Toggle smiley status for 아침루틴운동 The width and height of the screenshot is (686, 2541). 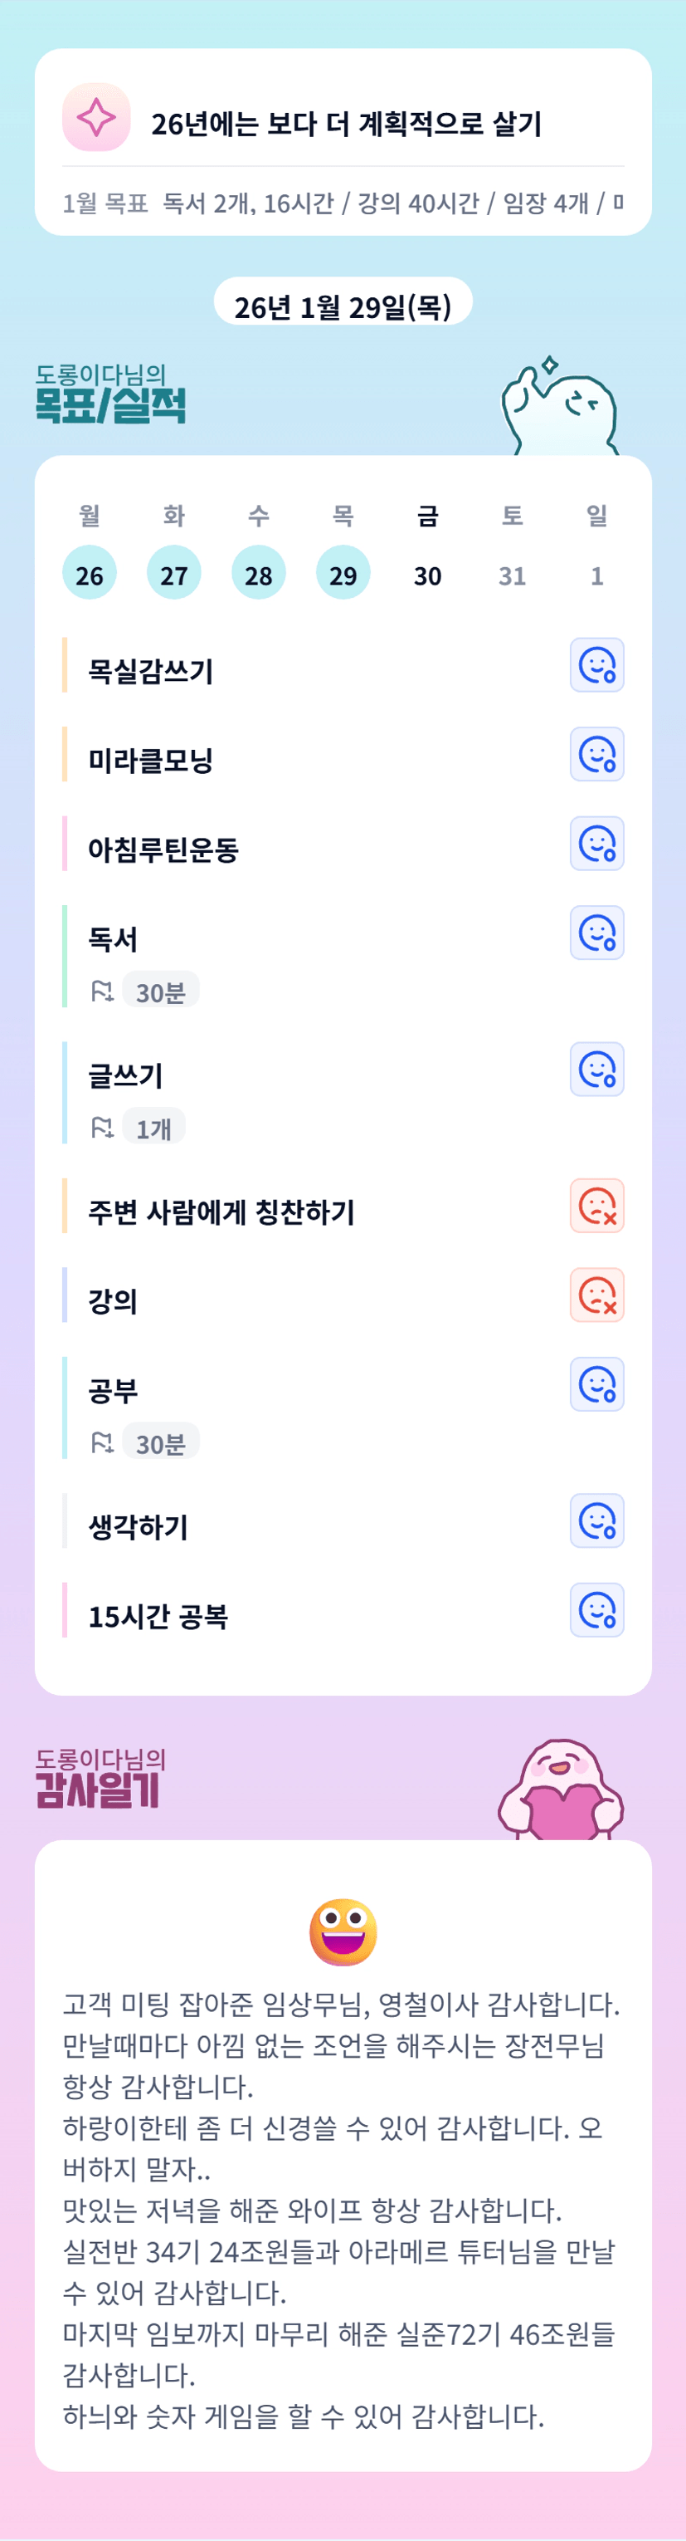[596, 844]
